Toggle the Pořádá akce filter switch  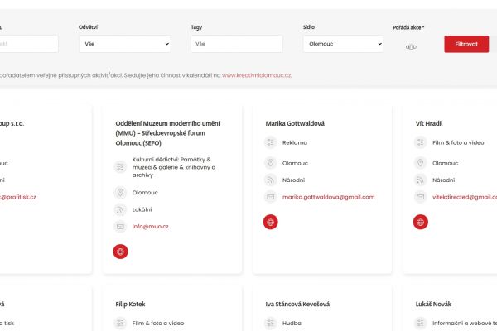pos(410,46)
